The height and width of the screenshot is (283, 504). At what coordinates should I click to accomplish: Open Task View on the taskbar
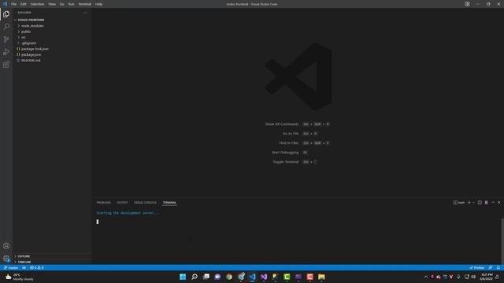206,277
